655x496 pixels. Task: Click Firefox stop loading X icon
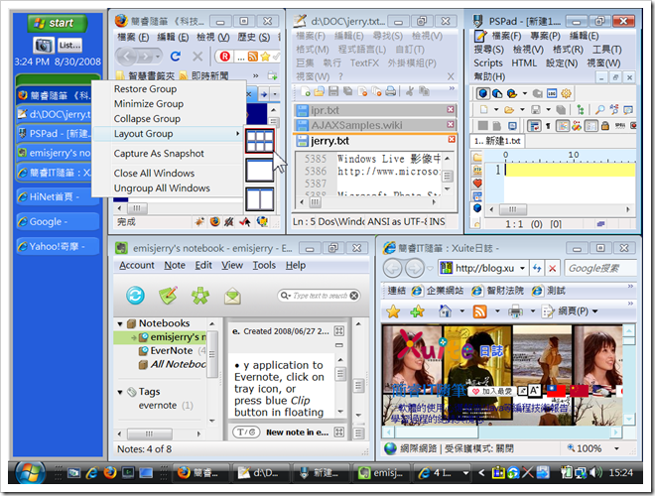coord(197,56)
